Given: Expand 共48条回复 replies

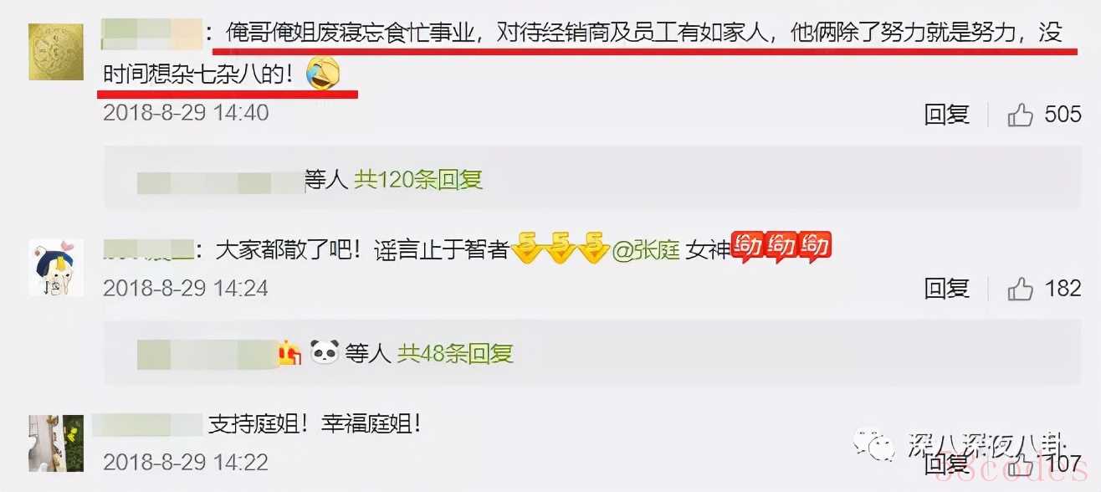Looking at the screenshot, I should click(455, 353).
